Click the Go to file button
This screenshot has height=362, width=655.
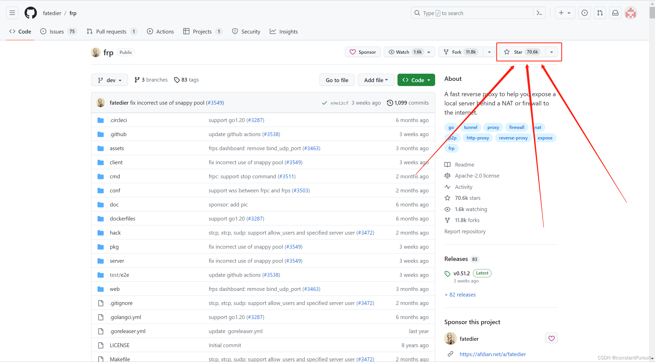point(337,80)
